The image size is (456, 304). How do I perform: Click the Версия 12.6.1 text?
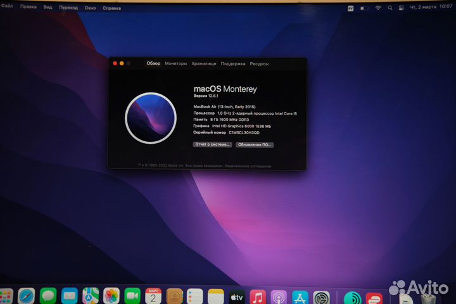pos(206,96)
